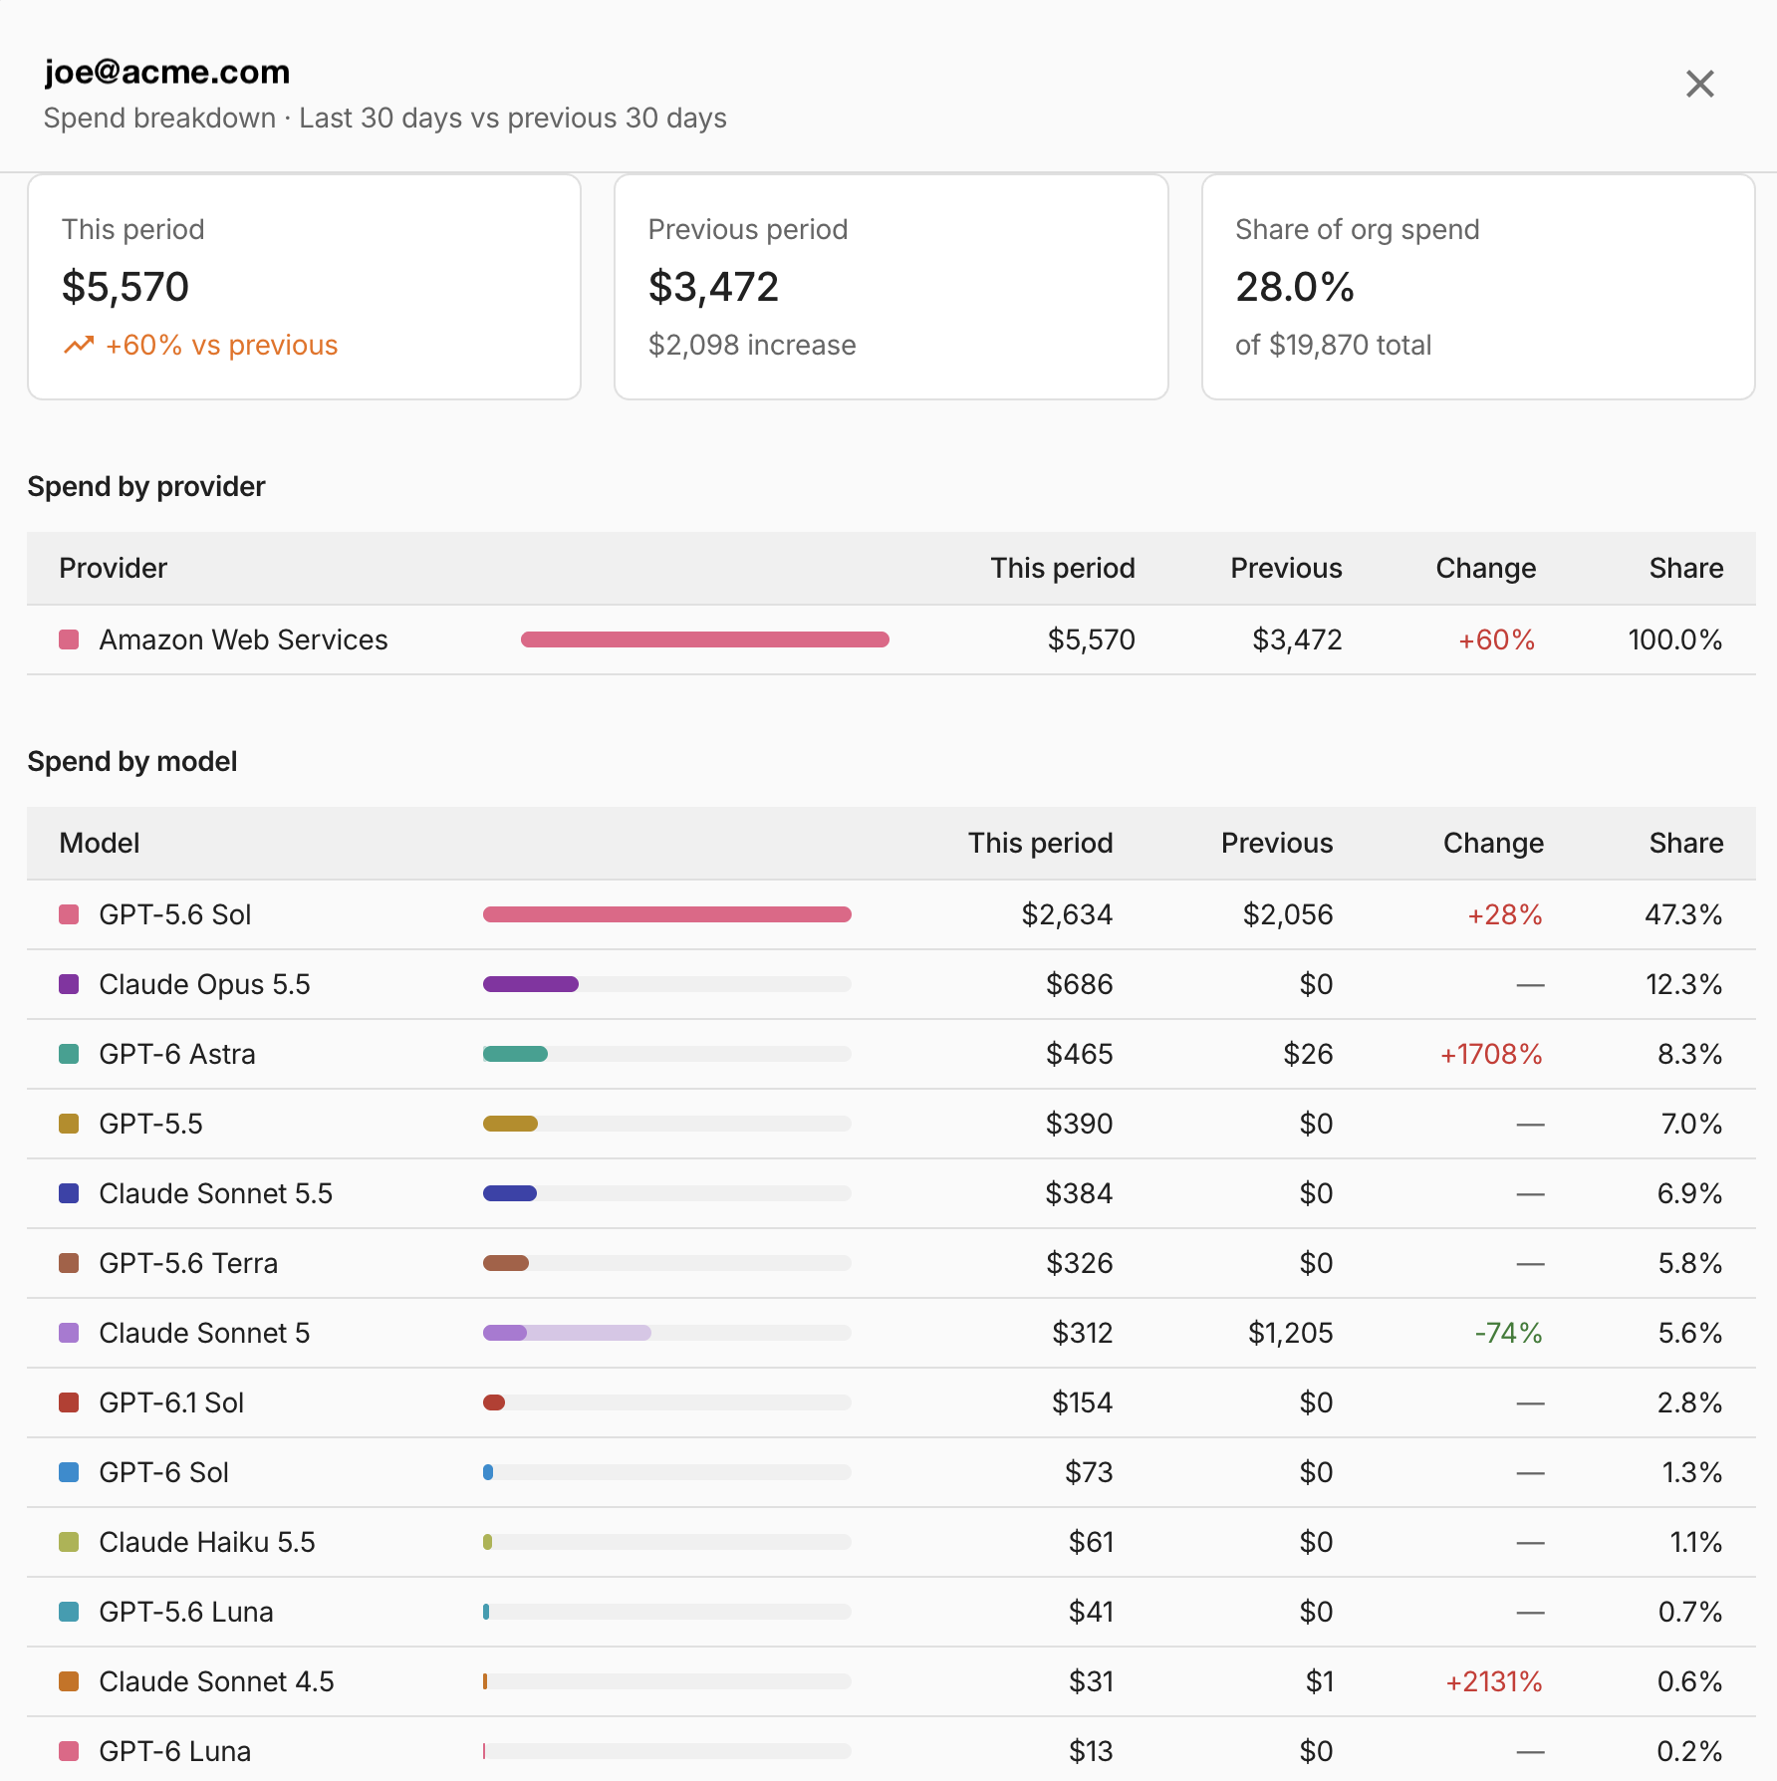Click the 47.3% share value

tap(1683, 914)
